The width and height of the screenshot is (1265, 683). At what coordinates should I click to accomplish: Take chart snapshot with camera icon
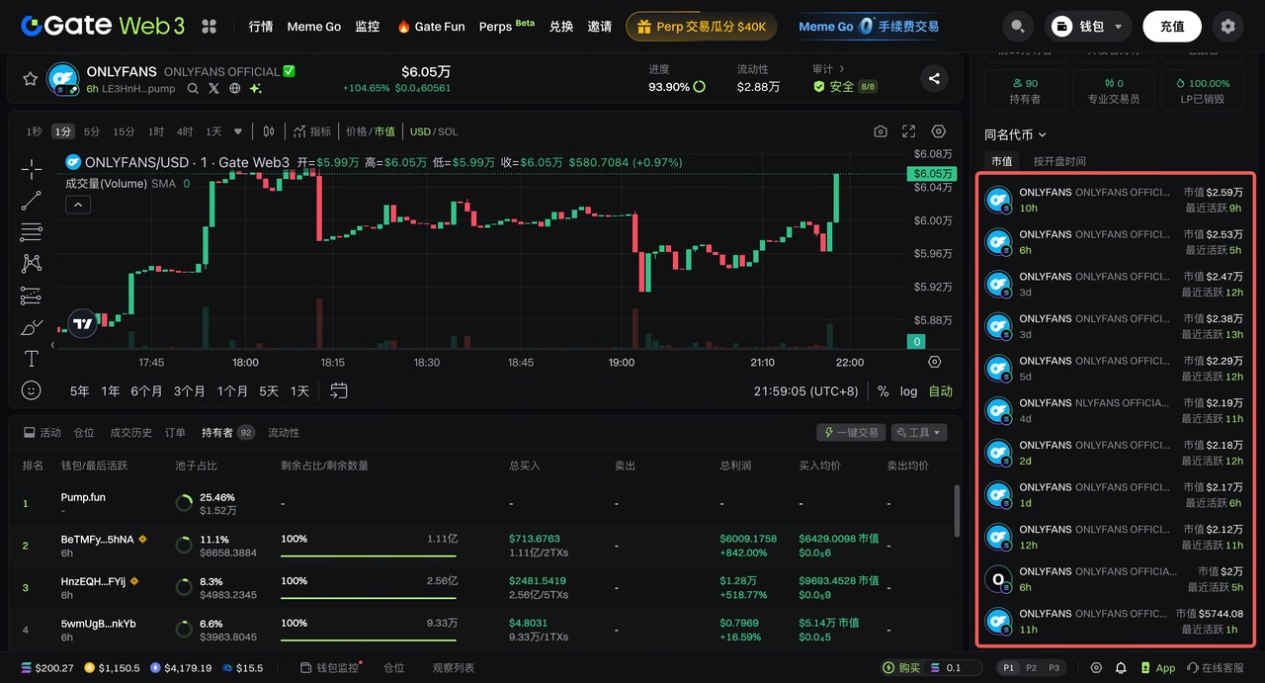click(881, 131)
